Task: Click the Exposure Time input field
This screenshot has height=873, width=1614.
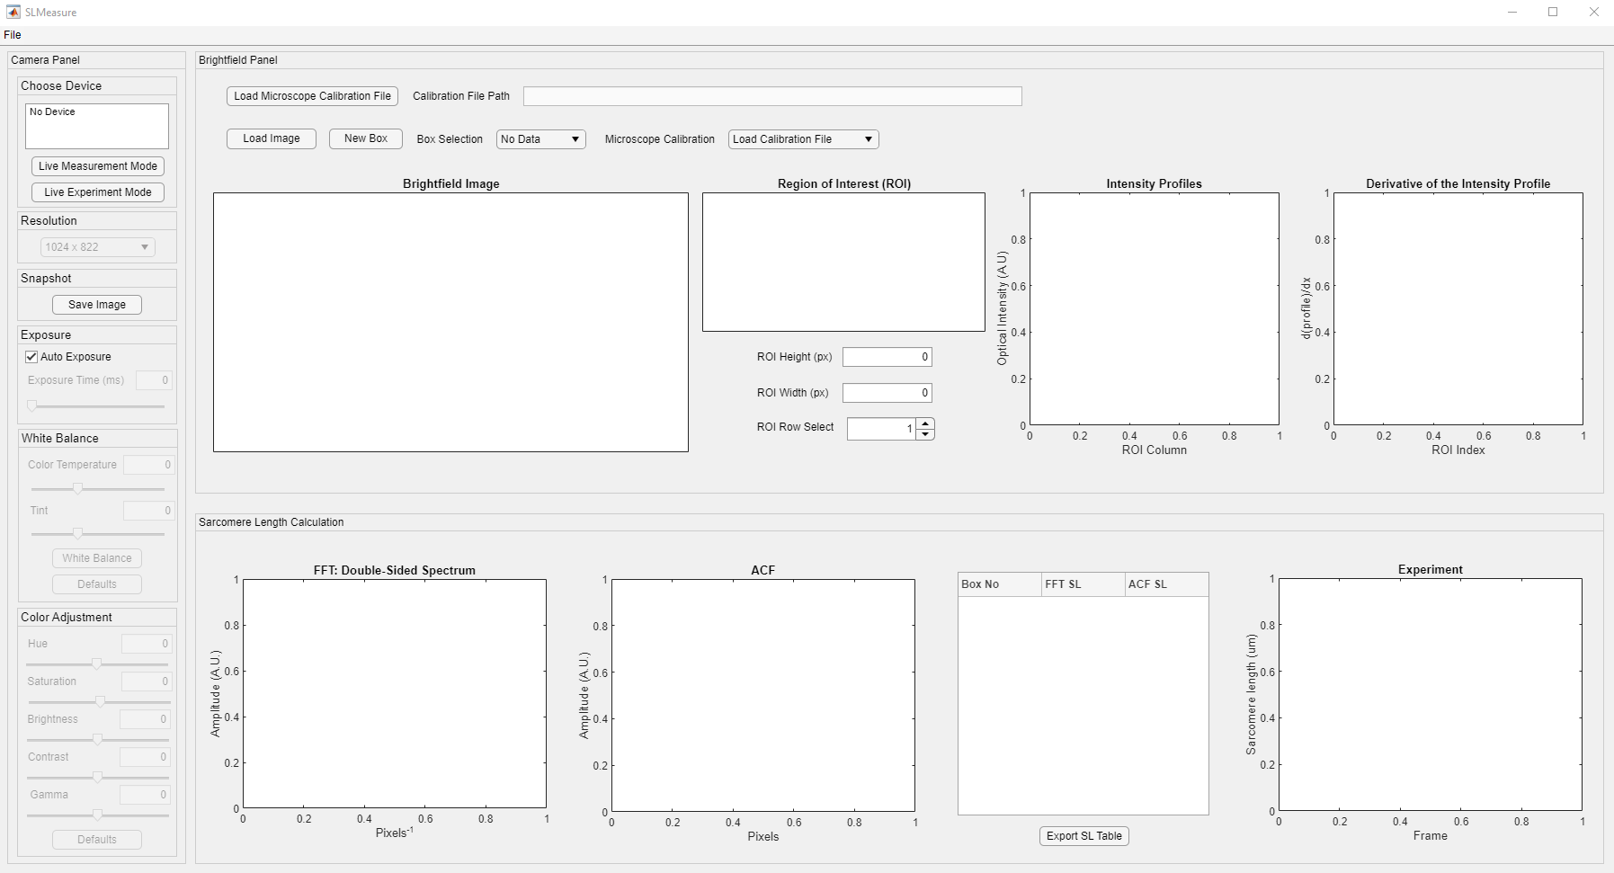Action: 154,380
